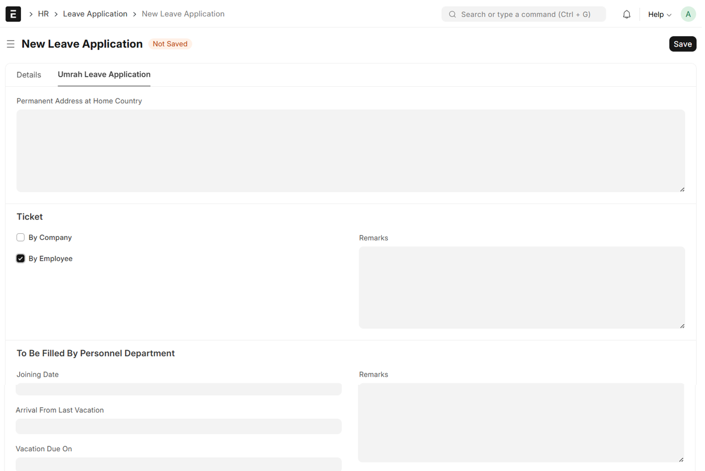
Task: Toggle the sidebar hamburger menu icon
Action: click(10, 44)
